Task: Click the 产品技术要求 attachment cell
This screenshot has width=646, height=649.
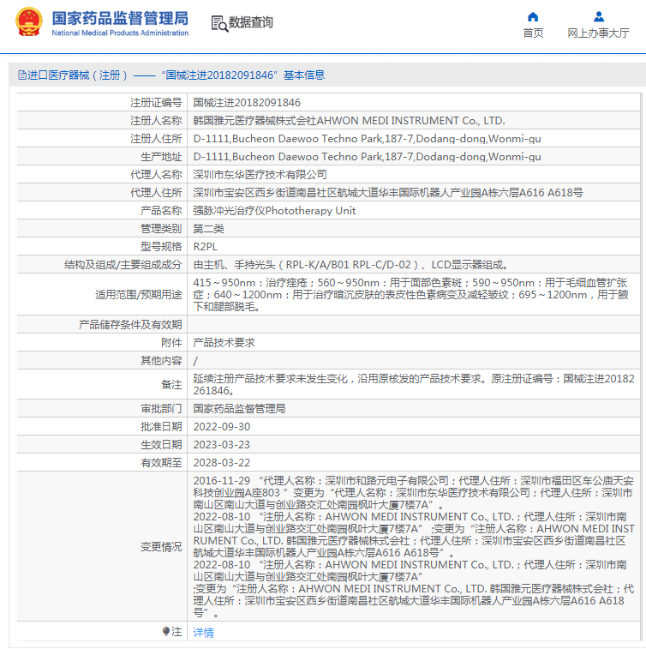Action: point(224,342)
